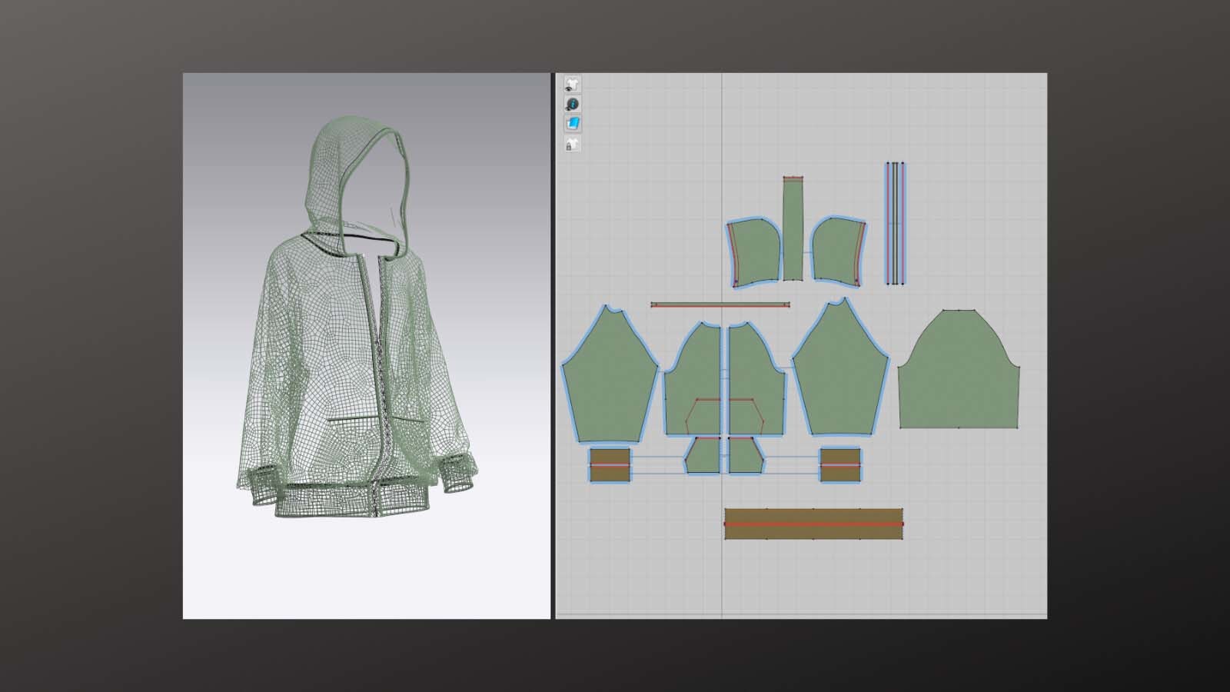Select the right front bodice pattern piece
This screenshot has width=1230, height=692.
coord(757,369)
